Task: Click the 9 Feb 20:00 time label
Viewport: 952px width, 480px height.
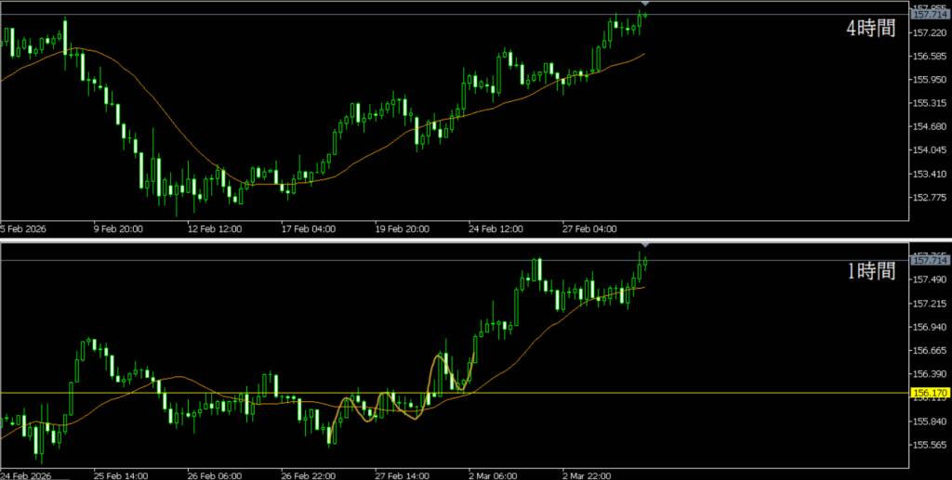Action: (x=120, y=228)
